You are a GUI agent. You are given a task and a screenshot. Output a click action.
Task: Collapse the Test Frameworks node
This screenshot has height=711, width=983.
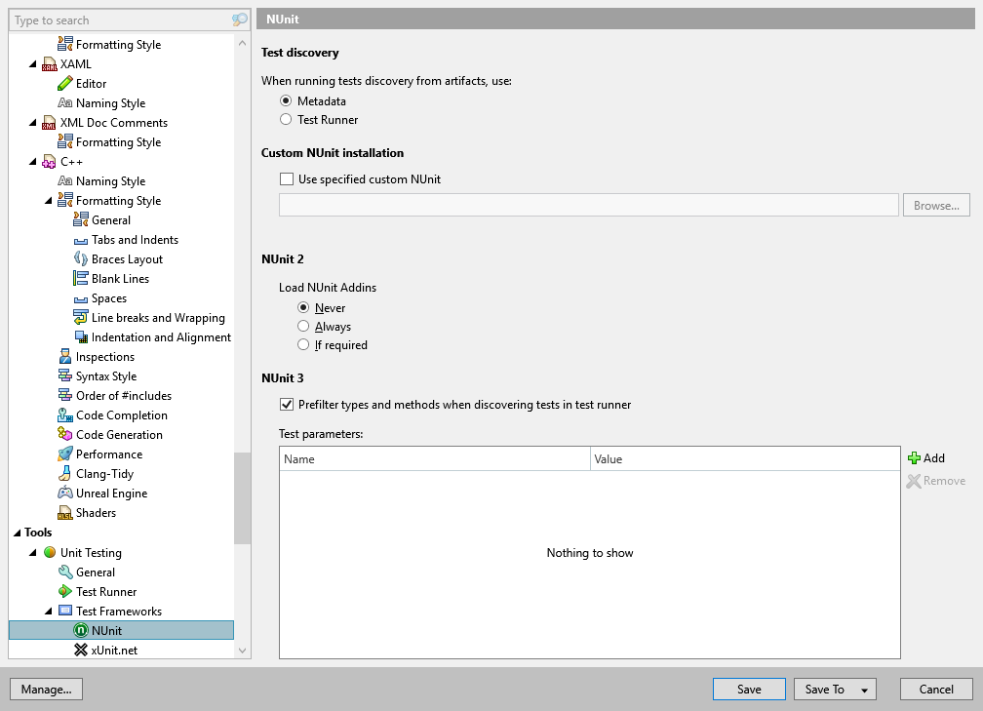[x=49, y=611]
